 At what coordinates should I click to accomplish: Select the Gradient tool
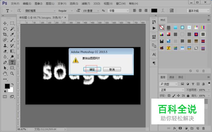coord(12,51)
